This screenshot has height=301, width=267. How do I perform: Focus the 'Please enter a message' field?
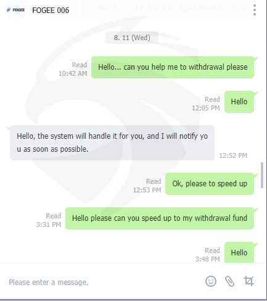tap(103, 282)
